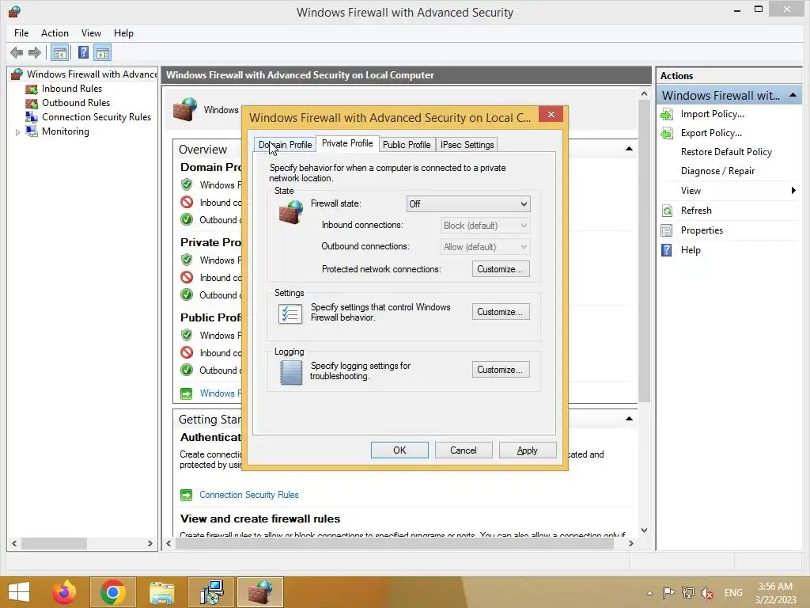The image size is (810, 608).
Task: Click Diagnose / Repair action
Action: [717, 171]
